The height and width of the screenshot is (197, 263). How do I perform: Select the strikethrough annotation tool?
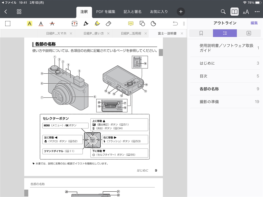(52, 24)
